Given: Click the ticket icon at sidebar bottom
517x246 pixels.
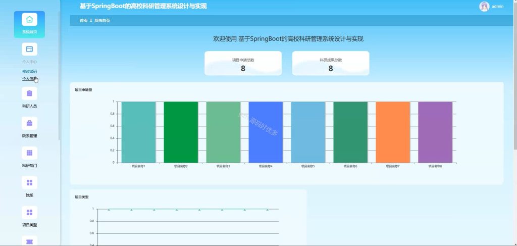Looking at the screenshot, I should [29, 241].
